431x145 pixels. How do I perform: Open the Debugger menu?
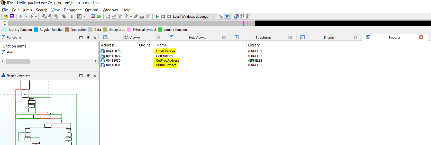click(x=72, y=10)
